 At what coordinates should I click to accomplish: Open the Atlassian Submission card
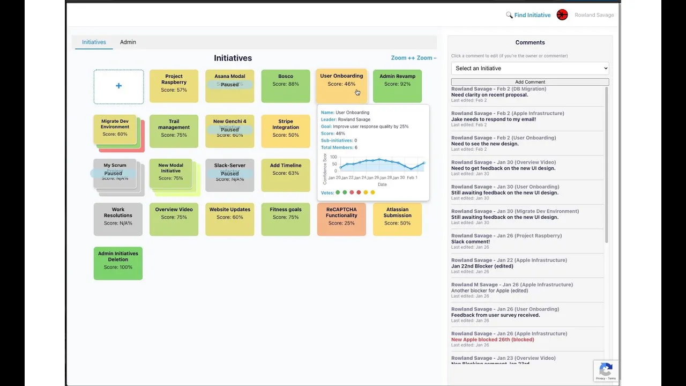pos(397,219)
